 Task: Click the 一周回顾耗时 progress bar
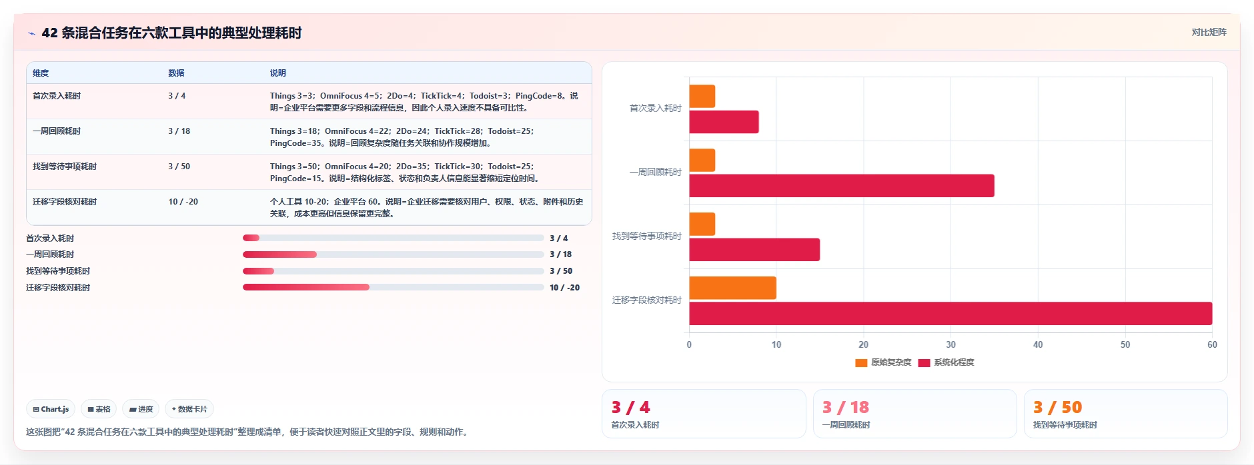(394, 254)
